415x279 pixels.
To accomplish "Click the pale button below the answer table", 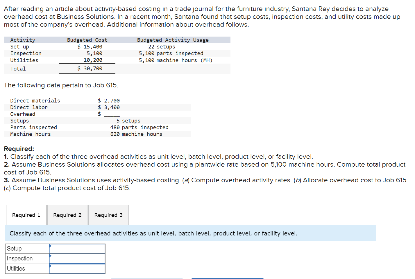I will pos(147,278).
